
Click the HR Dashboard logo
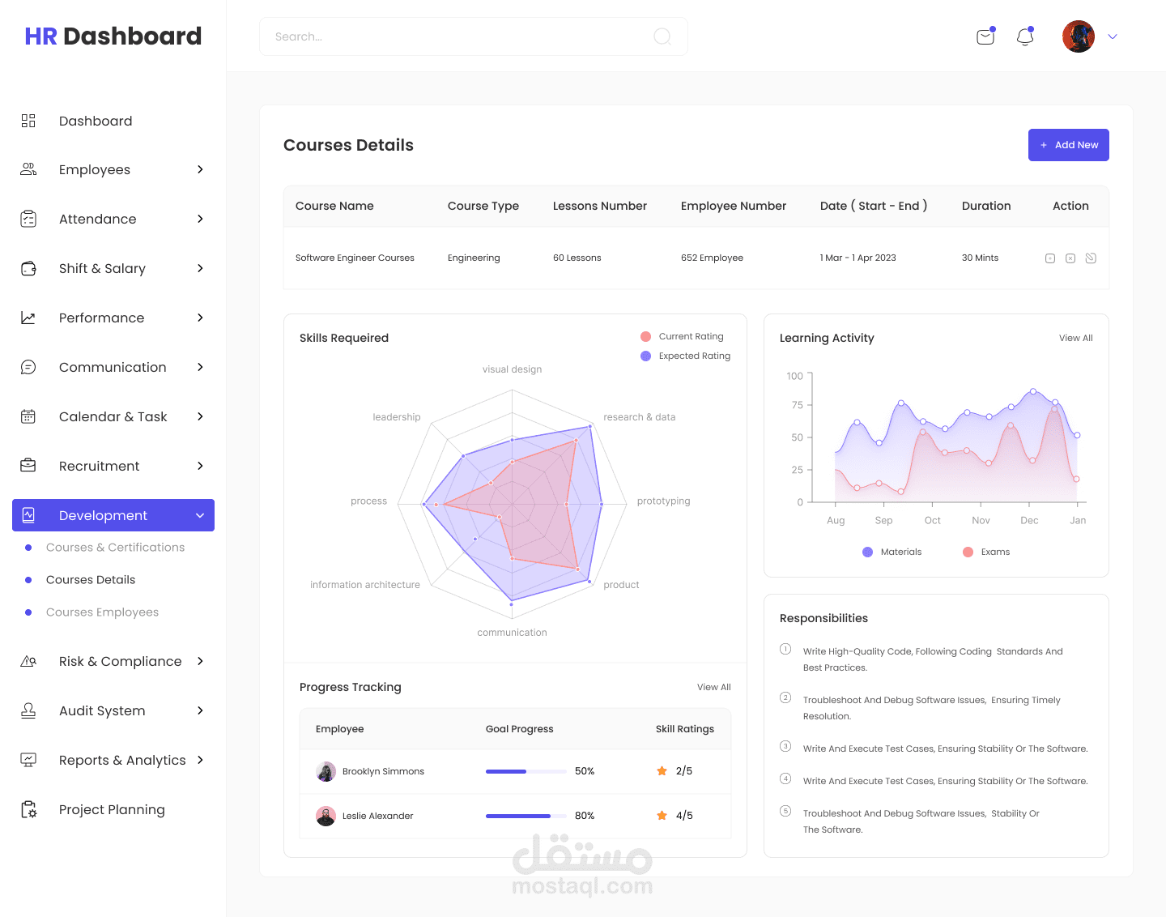(113, 36)
